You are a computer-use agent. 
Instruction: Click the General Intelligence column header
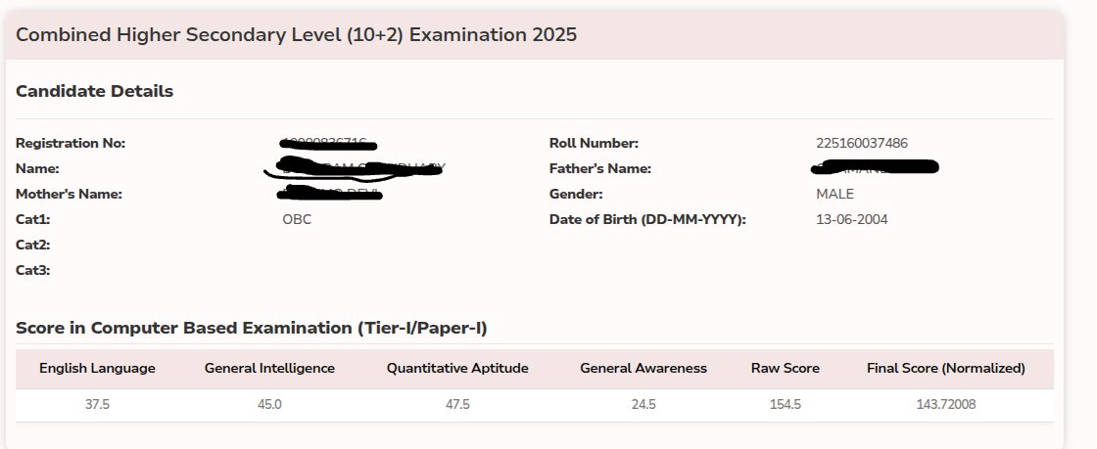pyautogui.click(x=269, y=369)
